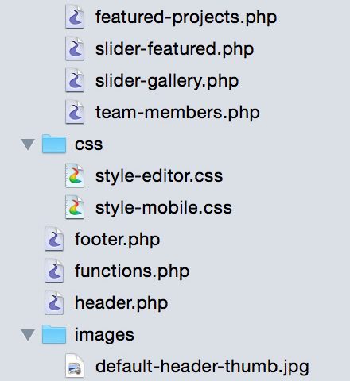Click the style-mobile.css file icon
This screenshot has height=381, width=350.
[x=75, y=207]
